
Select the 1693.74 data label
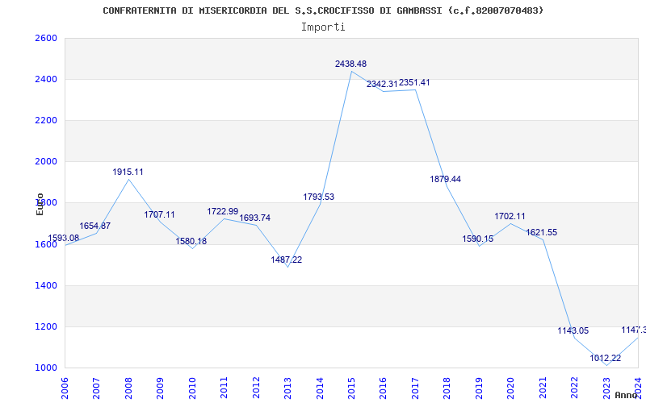255,218
